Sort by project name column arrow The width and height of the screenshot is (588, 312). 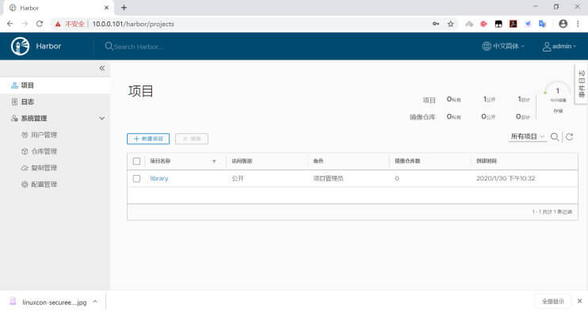214,162
